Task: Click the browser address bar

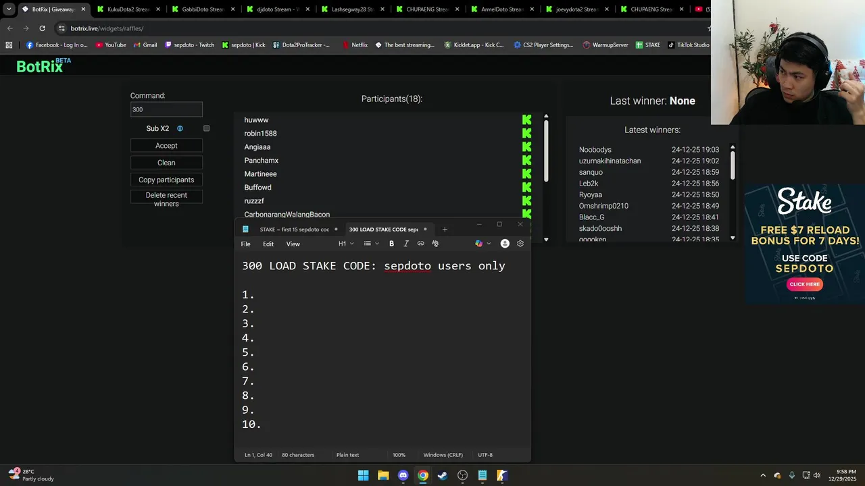Action: (378, 28)
